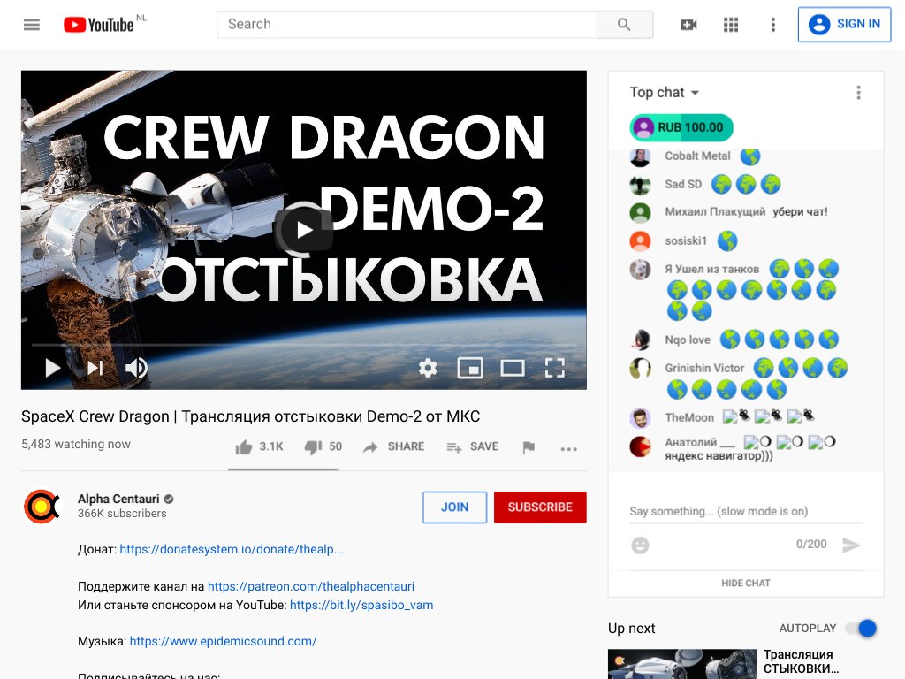Open top bar settings three-dot menu

coord(772,24)
